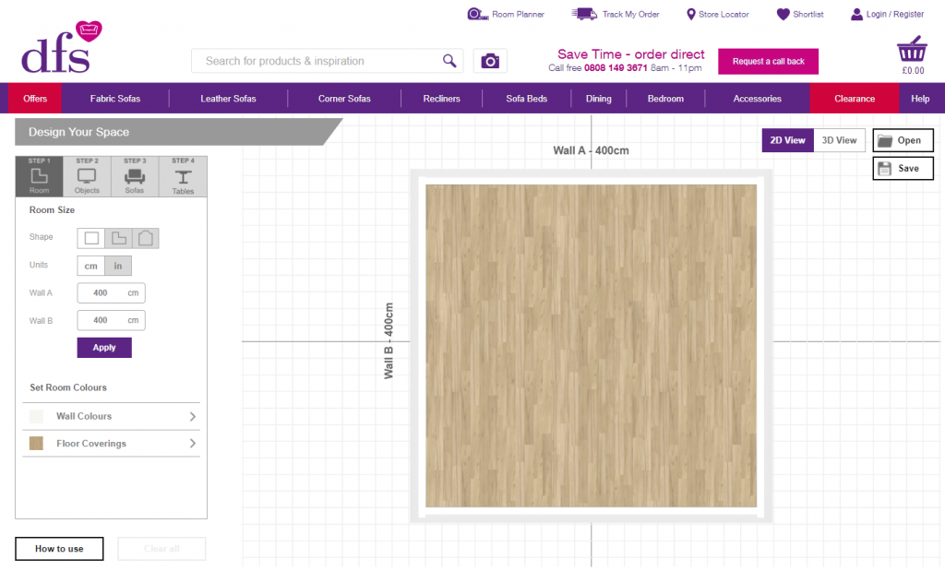Screen dimensions: 945x571
Task: Select the square room shape
Action: (x=90, y=237)
